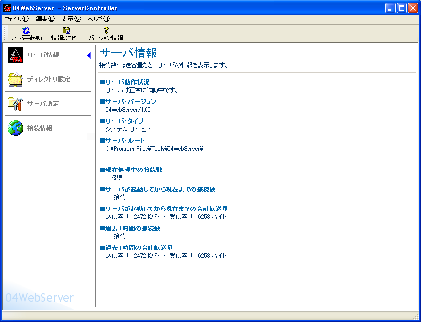Click the サーバ再起動 toolbar label
This screenshot has height=322, width=421.
pos(26,38)
